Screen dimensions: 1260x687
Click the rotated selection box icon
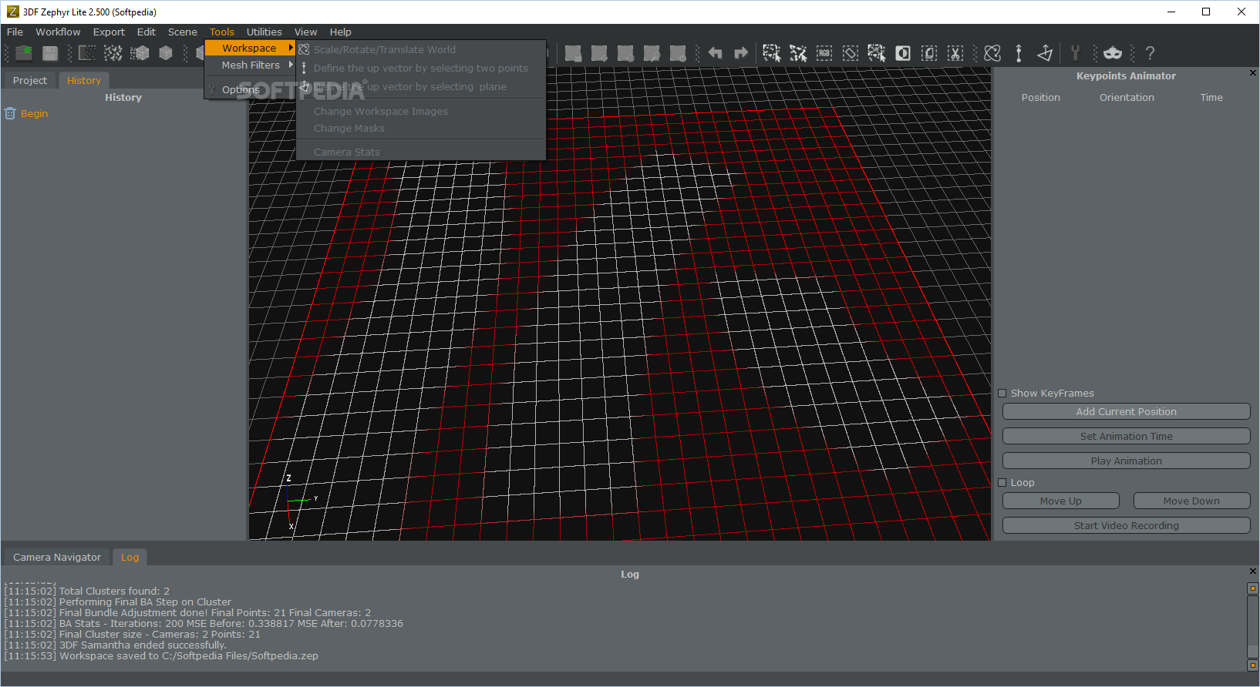pos(851,53)
